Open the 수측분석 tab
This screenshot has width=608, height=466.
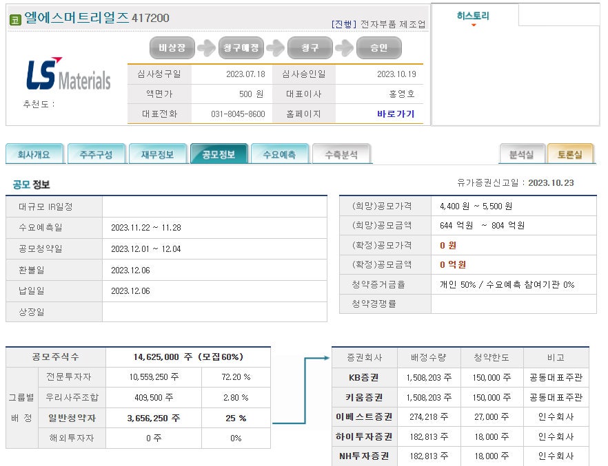pos(341,154)
